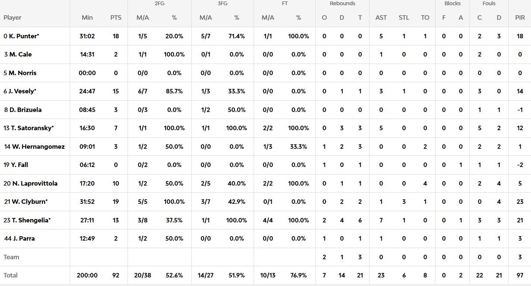
Task: Select the STL column header
Action: 404,17
